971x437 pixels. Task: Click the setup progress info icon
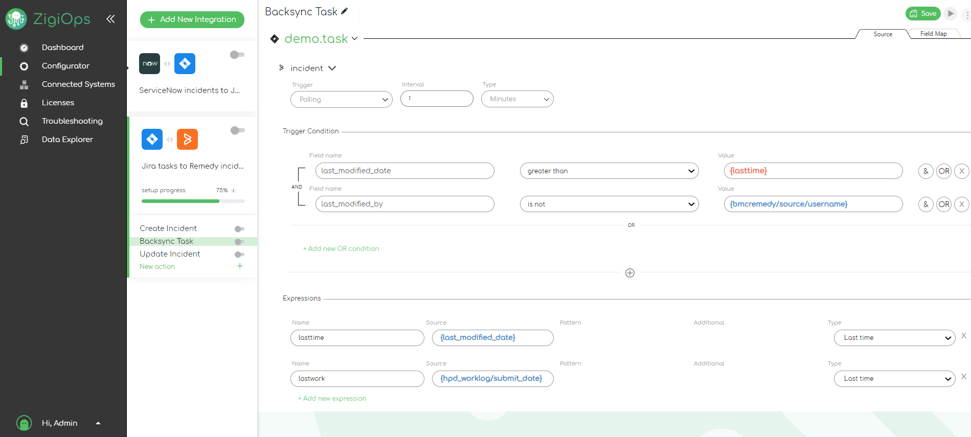pyautogui.click(x=234, y=191)
